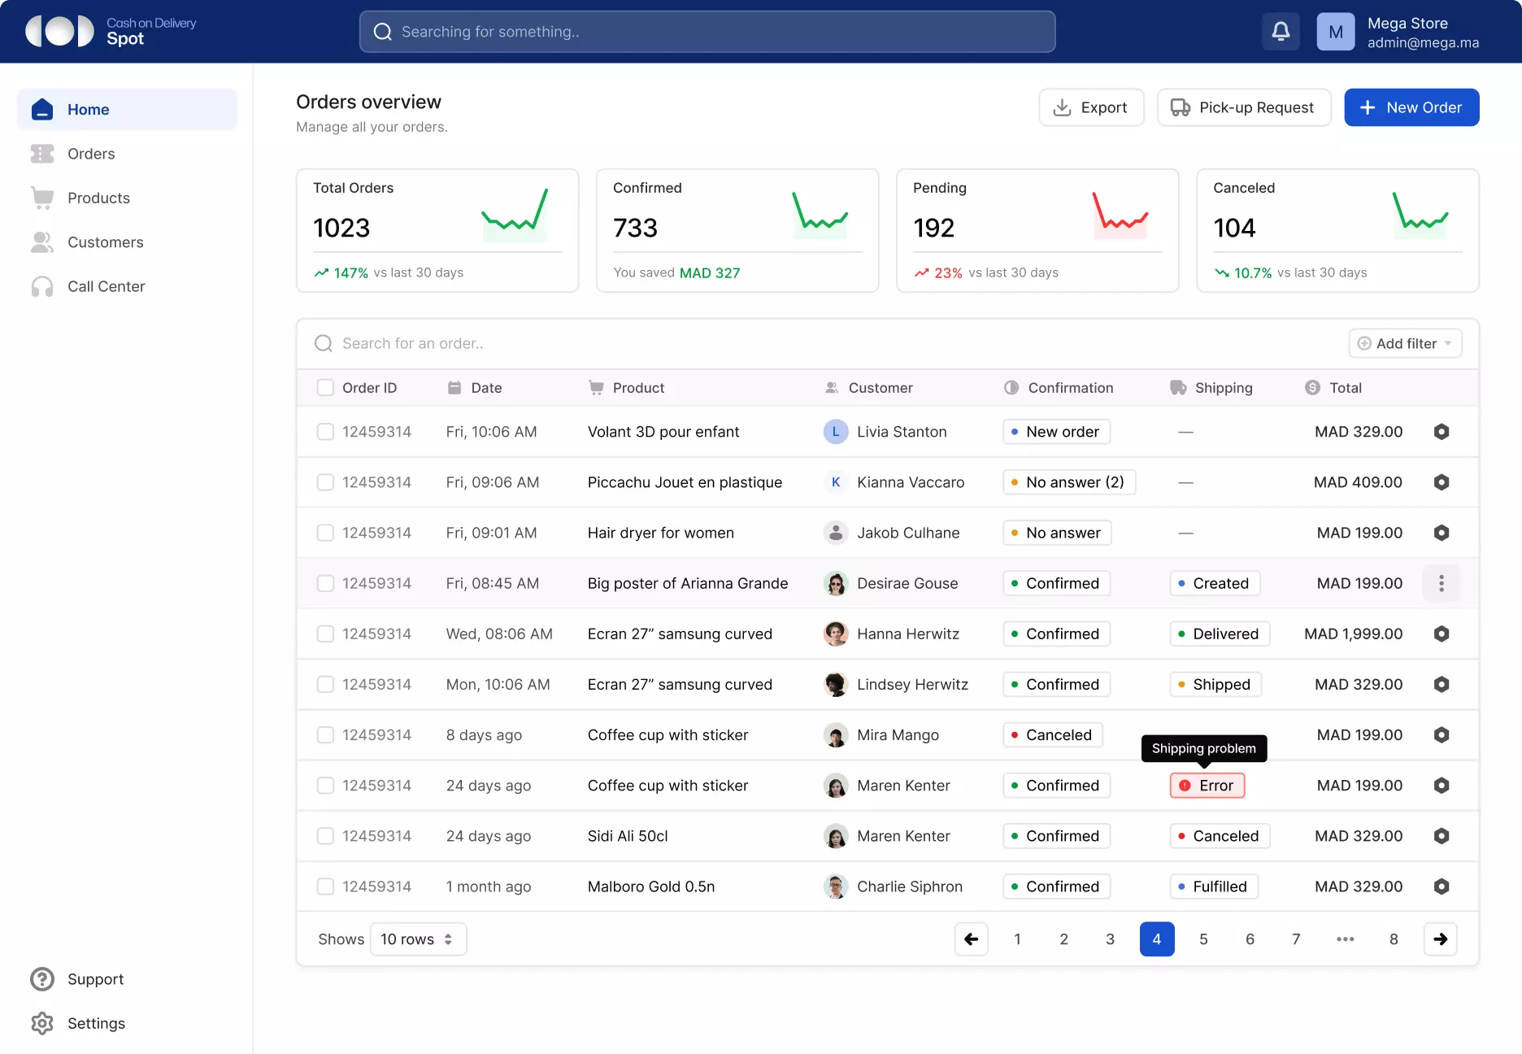Select the Sidi Ali 50cl order checkbox
Image resolution: width=1522 pixels, height=1054 pixels.
click(x=325, y=836)
